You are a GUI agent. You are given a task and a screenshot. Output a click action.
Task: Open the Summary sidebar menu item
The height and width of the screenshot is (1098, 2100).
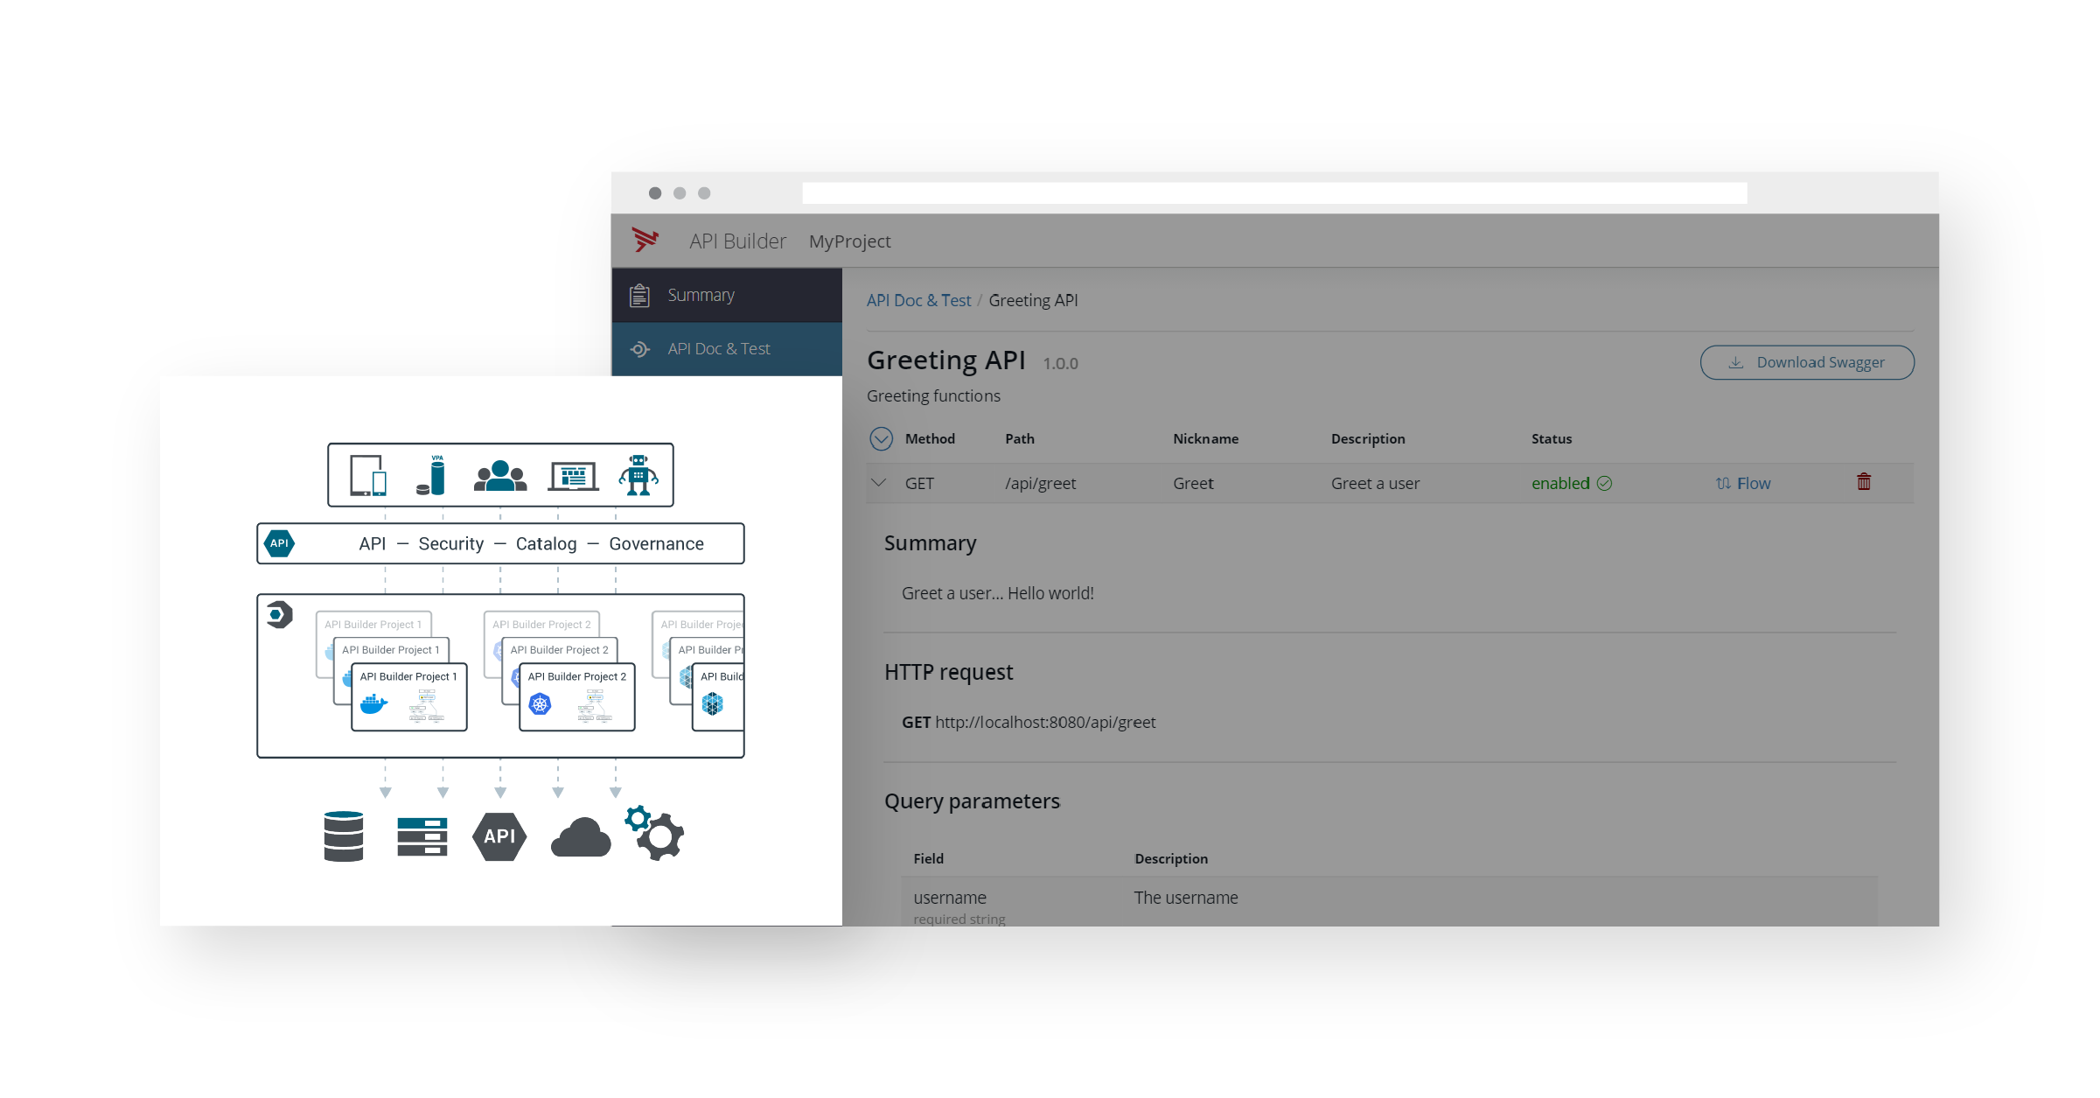point(727,295)
